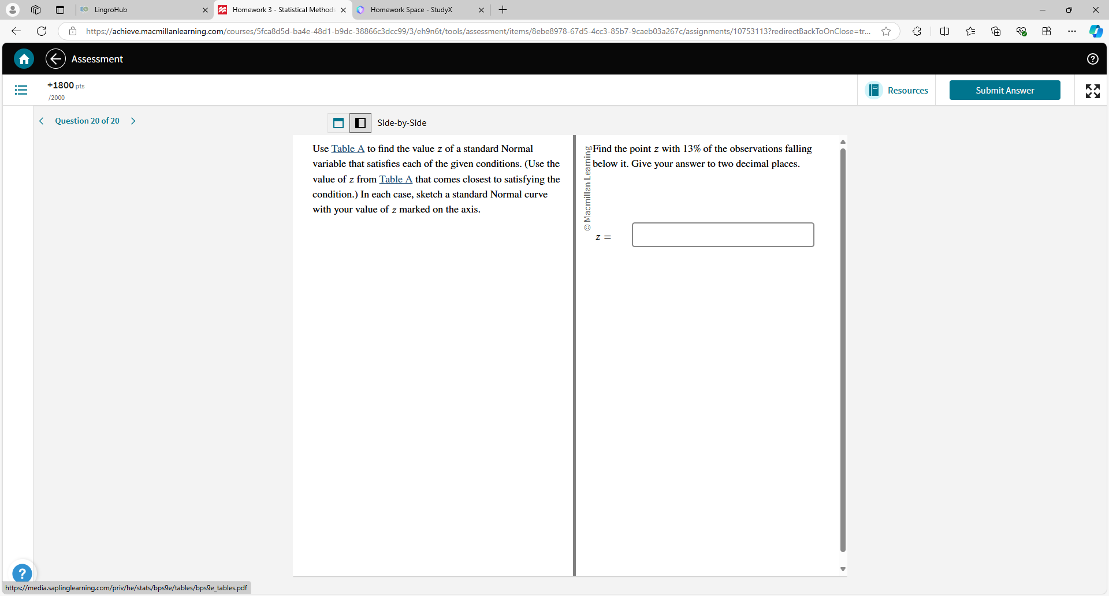Switch to Side-by-Side layout view
This screenshot has width=1109, height=596.
[360, 123]
